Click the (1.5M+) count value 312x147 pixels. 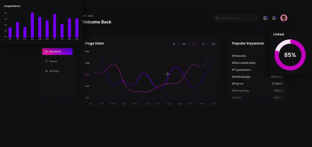coord(277,84)
